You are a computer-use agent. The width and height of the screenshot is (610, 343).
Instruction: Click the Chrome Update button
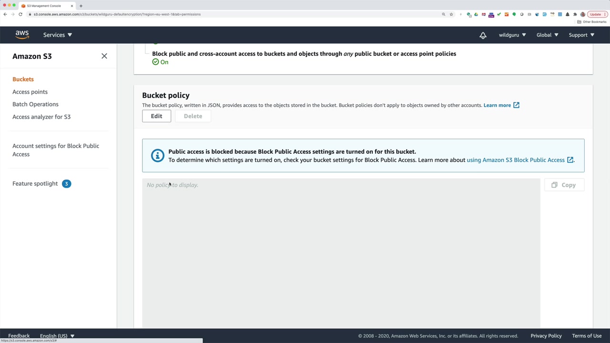pyautogui.click(x=597, y=14)
